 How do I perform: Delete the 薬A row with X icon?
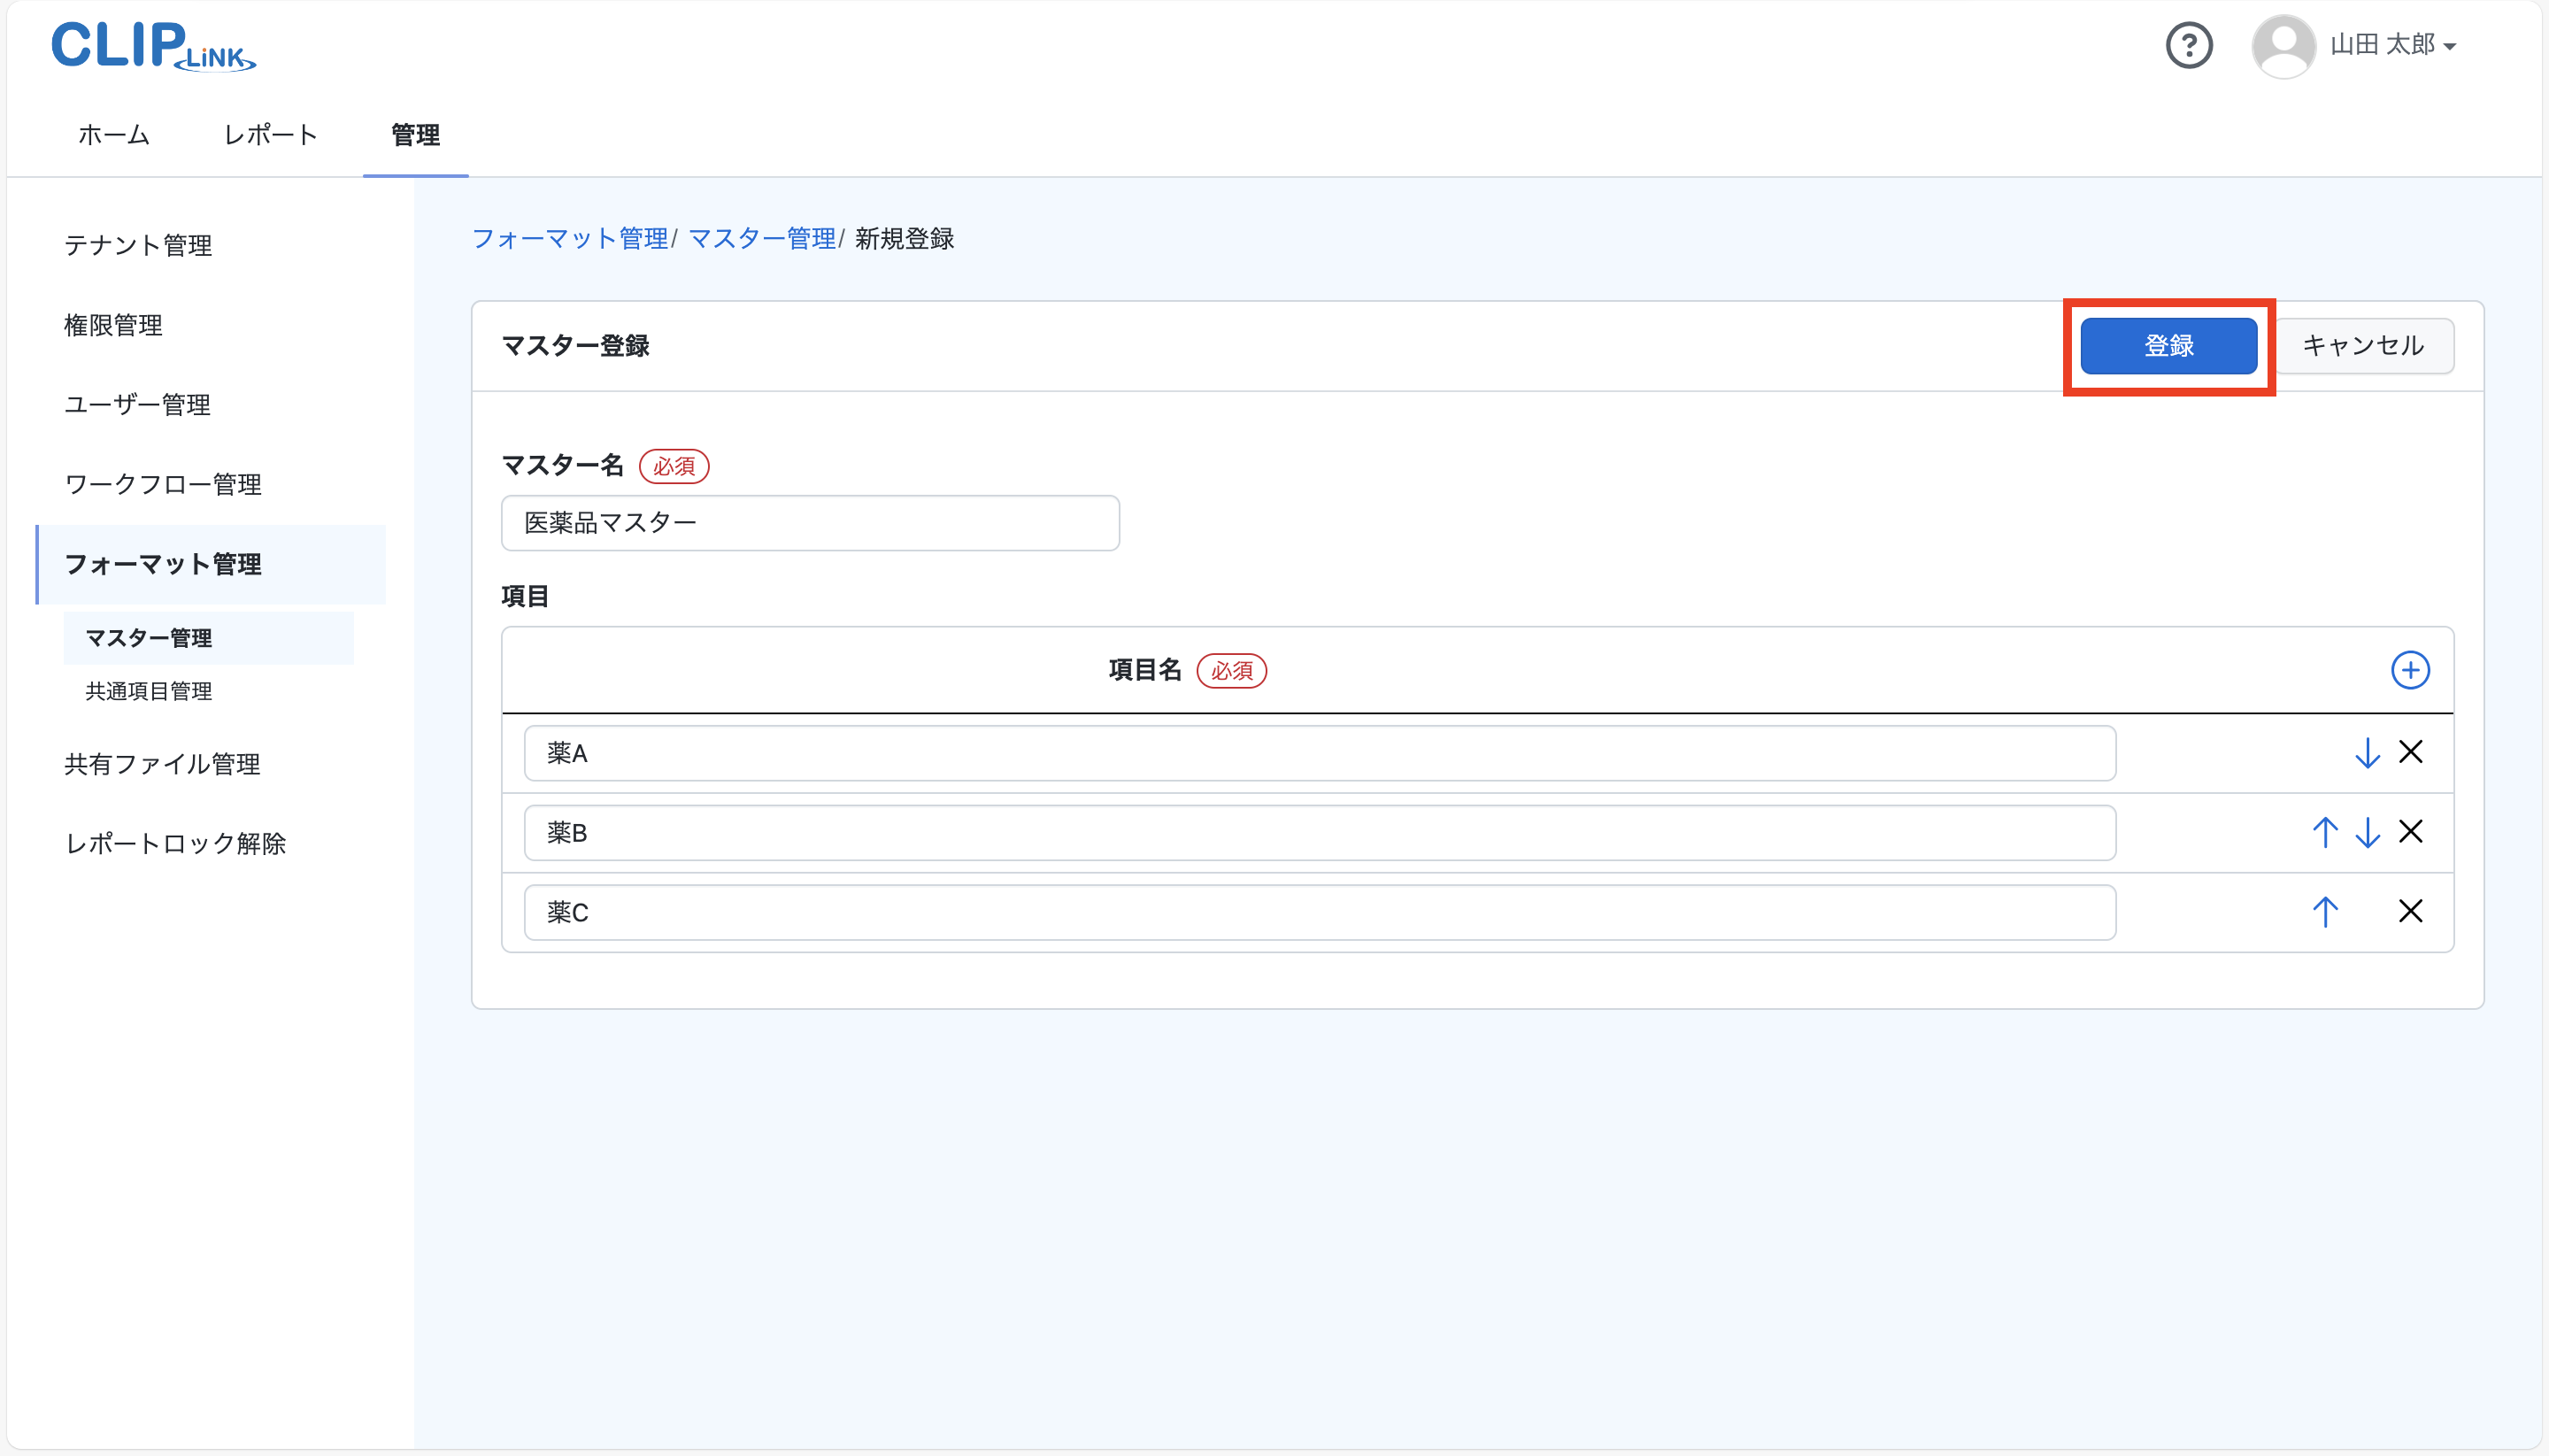(2411, 753)
